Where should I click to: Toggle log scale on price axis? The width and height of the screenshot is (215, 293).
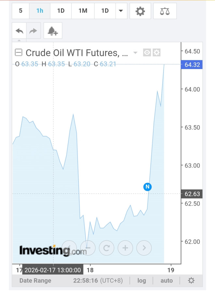(142, 281)
